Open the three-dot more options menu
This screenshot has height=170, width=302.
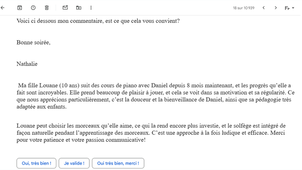(x=91, y=8)
